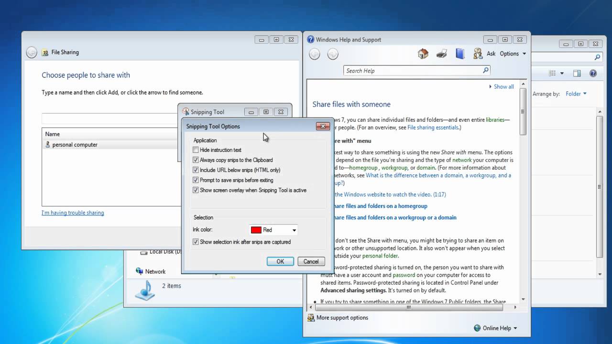
Task: Click the File Sharing back arrow
Action: [x=32, y=53]
